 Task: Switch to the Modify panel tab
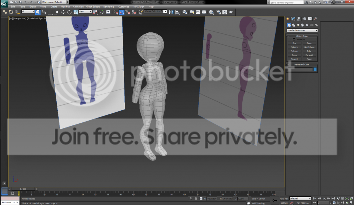tap(293, 19)
